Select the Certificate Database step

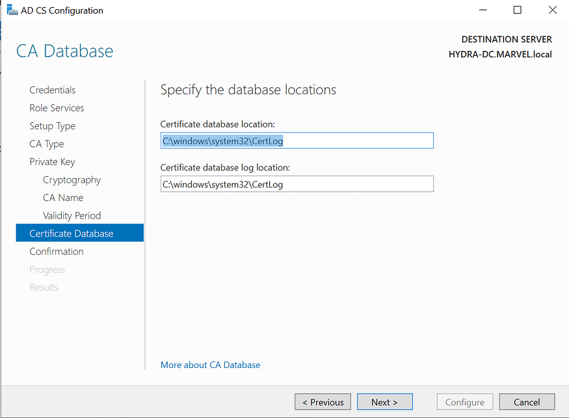tap(71, 232)
